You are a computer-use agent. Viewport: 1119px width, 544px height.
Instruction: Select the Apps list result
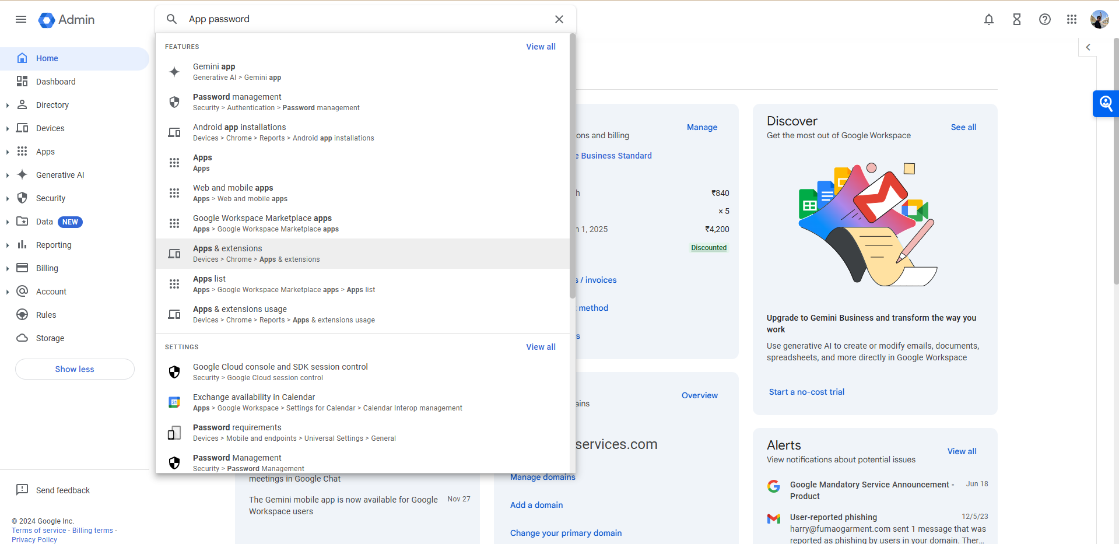click(x=363, y=284)
